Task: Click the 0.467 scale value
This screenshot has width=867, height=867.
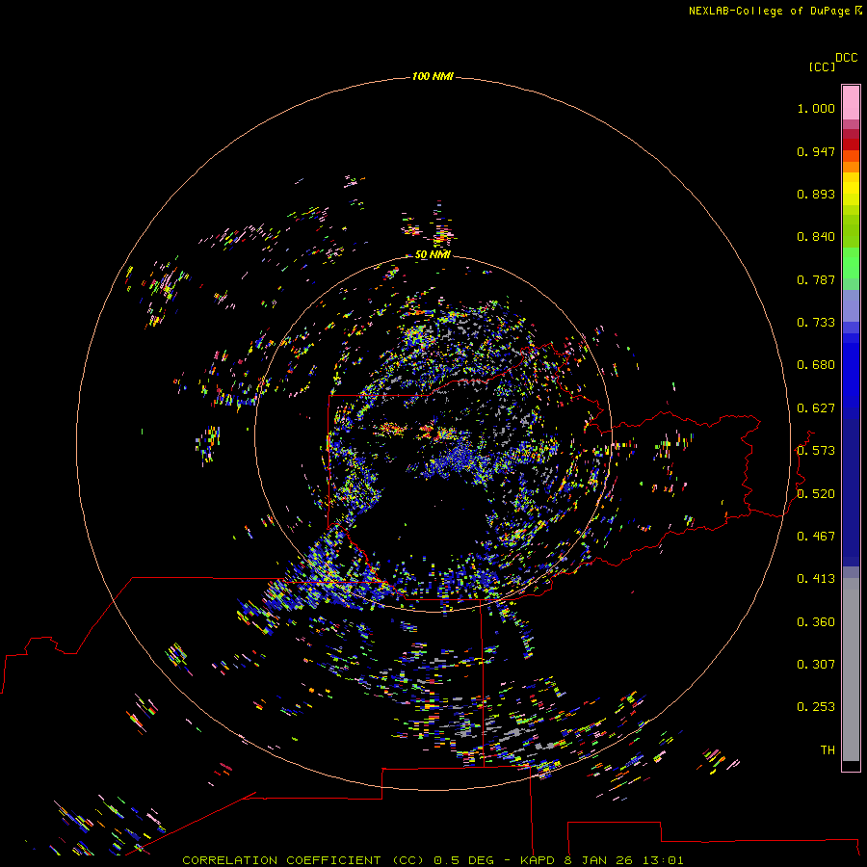Action: pos(816,537)
